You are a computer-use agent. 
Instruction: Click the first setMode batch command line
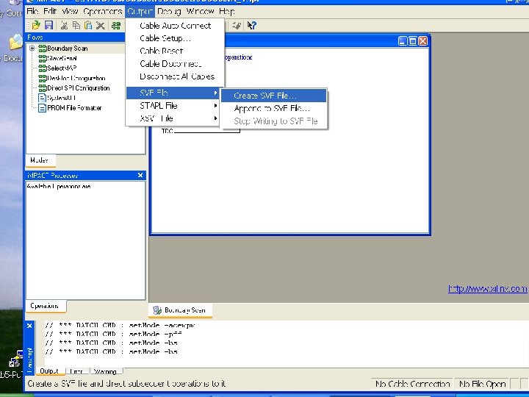click(120, 326)
